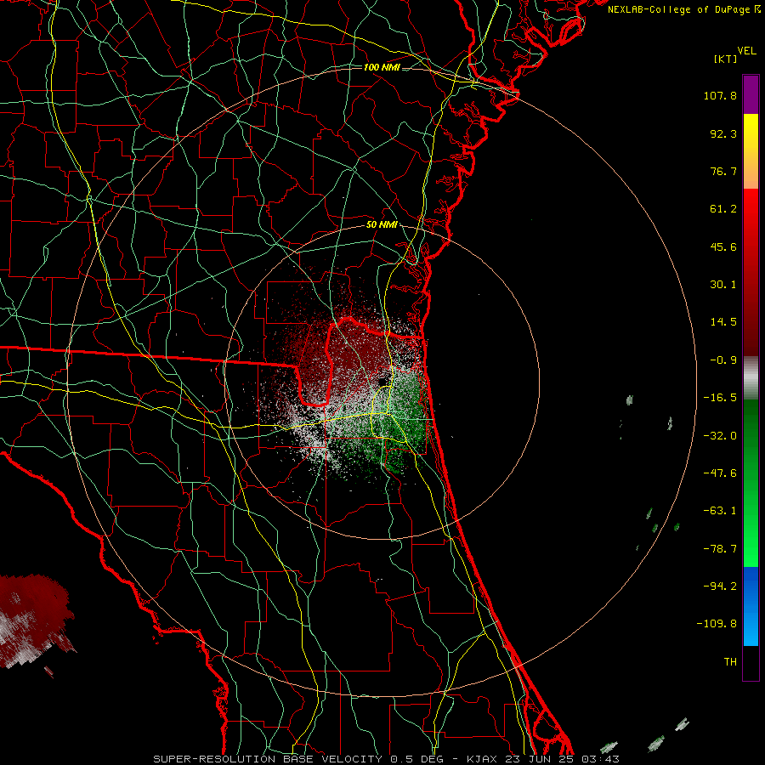Click the 45.6 legend value
The width and height of the screenshot is (765, 765).
click(x=723, y=246)
